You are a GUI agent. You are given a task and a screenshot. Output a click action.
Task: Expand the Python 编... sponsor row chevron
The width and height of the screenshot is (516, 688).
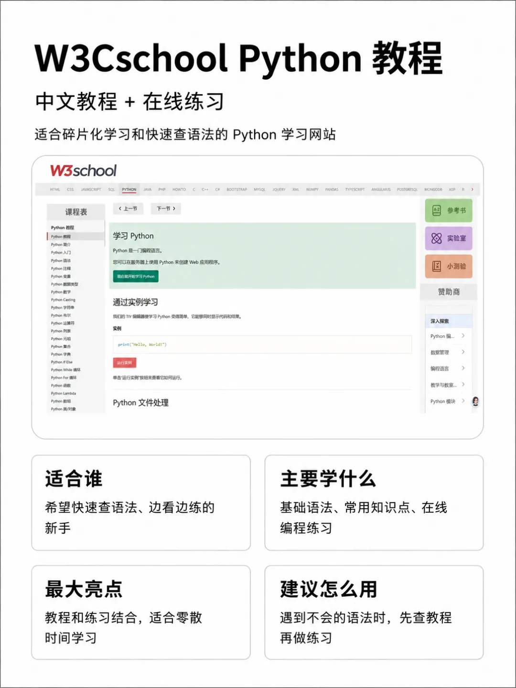pyautogui.click(x=463, y=336)
